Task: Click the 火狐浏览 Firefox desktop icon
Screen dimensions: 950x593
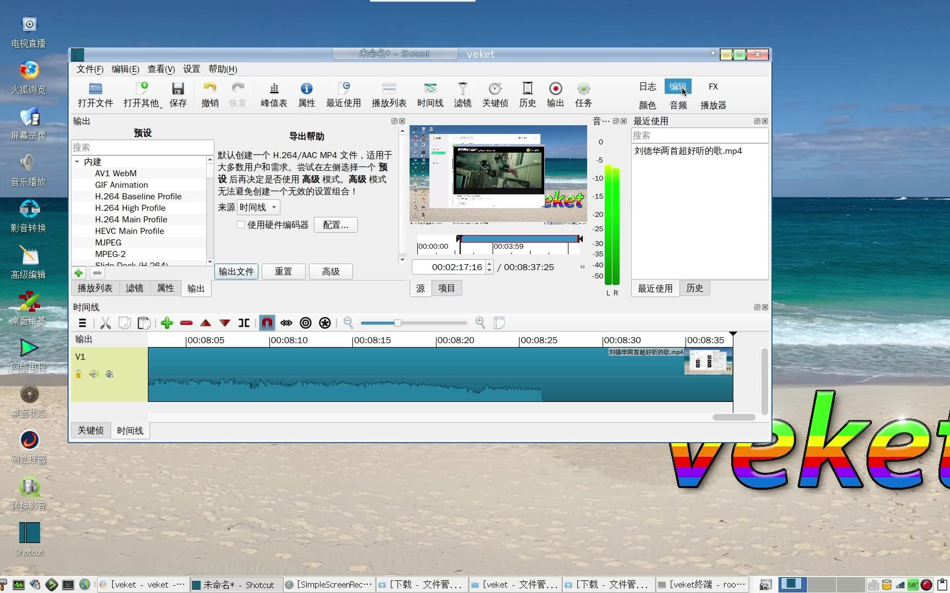Action: click(x=29, y=78)
